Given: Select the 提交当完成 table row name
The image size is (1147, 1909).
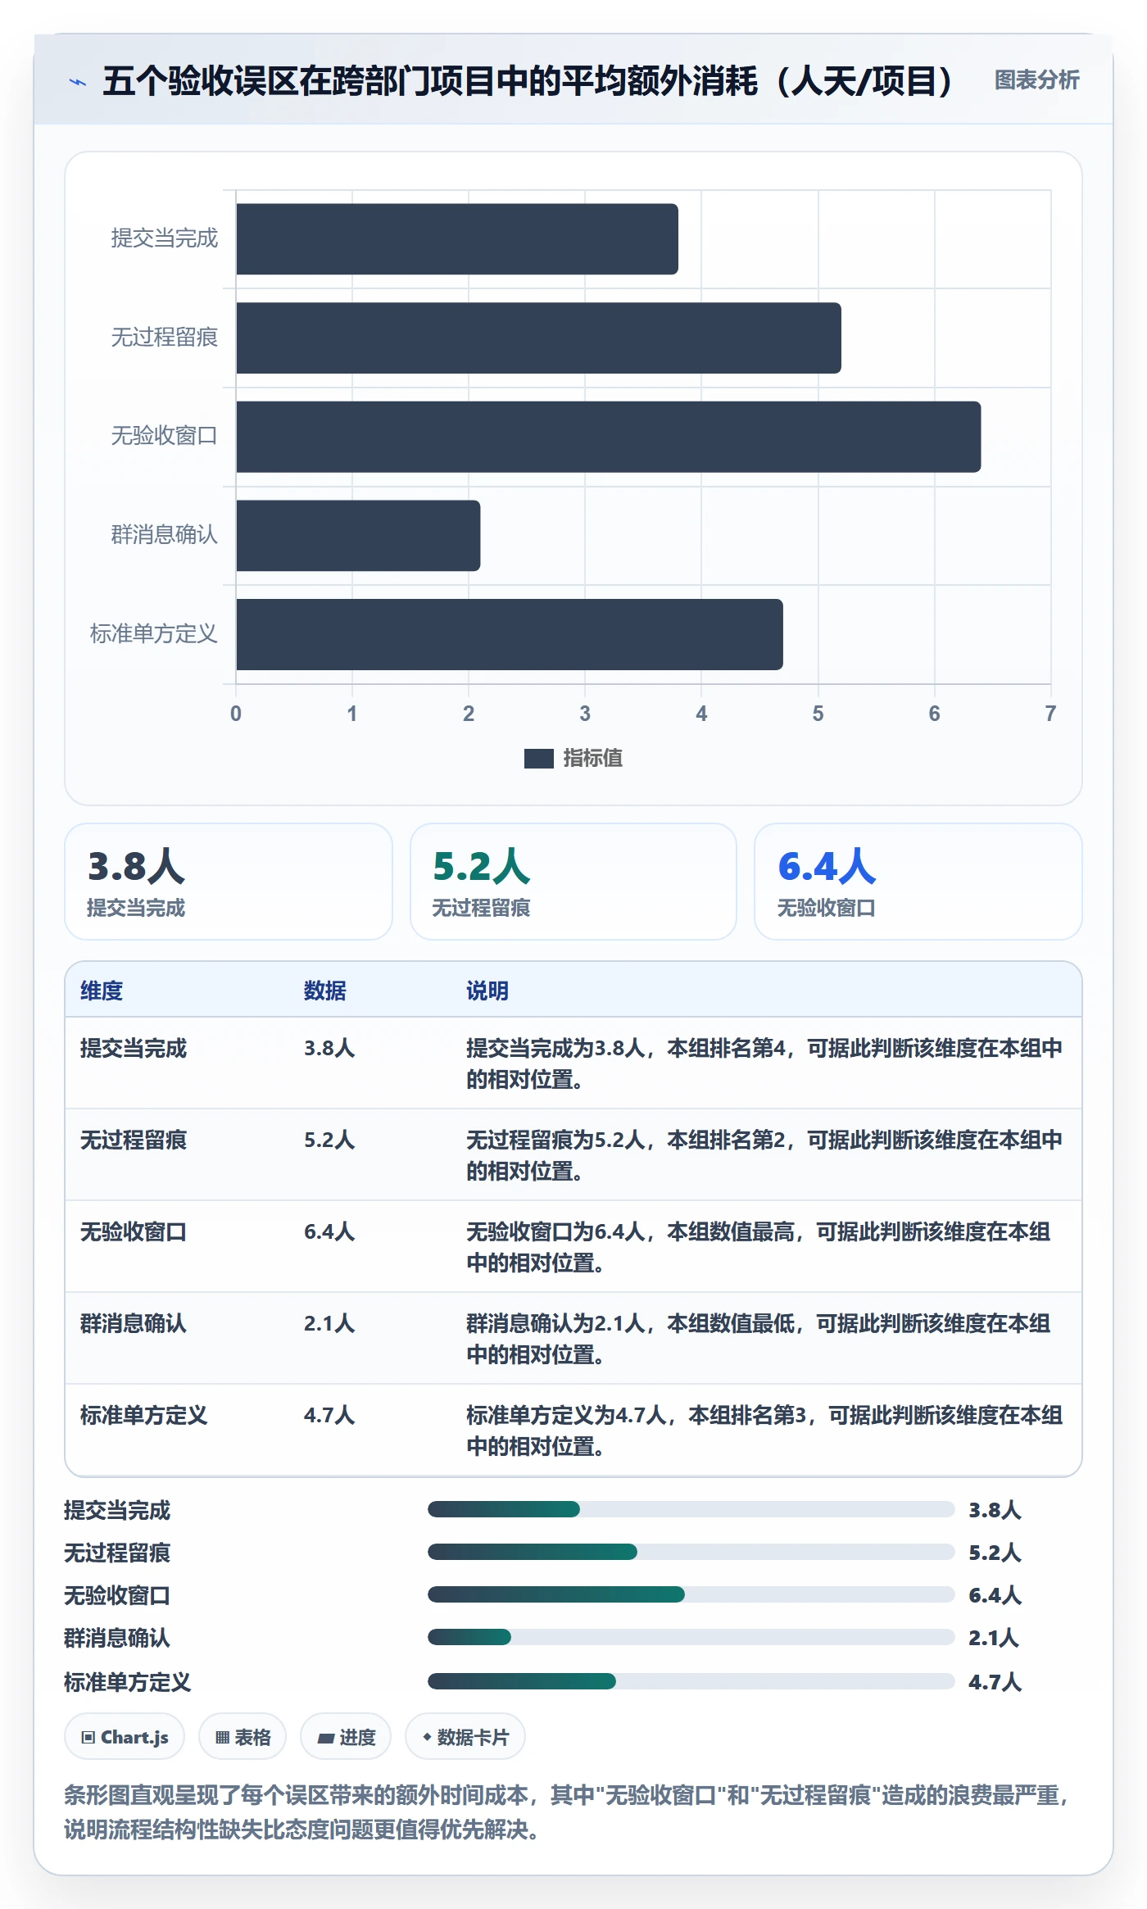Looking at the screenshot, I should 134,1049.
